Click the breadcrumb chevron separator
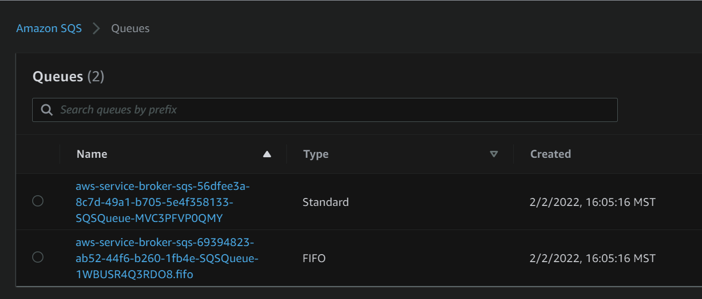Image resolution: width=702 pixels, height=299 pixels. (97, 28)
